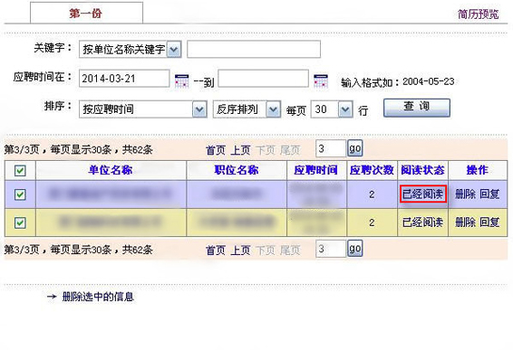513x350 pixels.
Task: Go to 上页 in the bottom pagination
Action: (240, 251)
